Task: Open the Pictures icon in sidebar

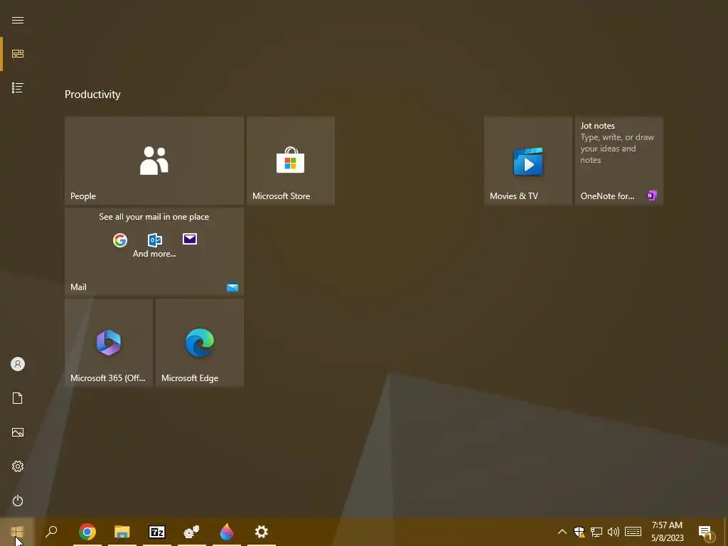Action: [18, 432]
